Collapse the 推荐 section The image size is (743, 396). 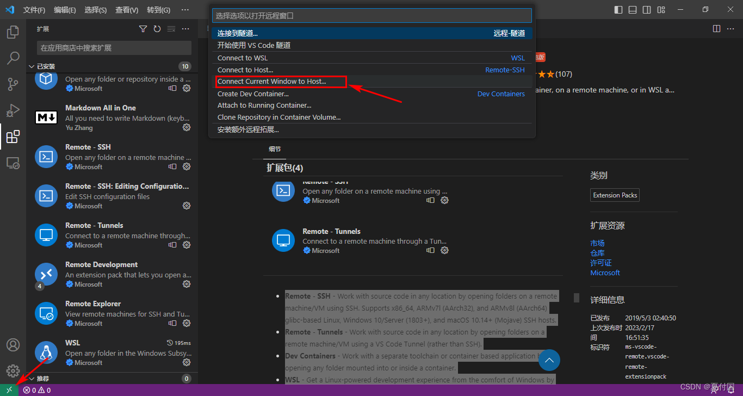pos(112,379)
